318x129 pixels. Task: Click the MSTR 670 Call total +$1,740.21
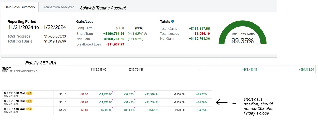[152, 102]
